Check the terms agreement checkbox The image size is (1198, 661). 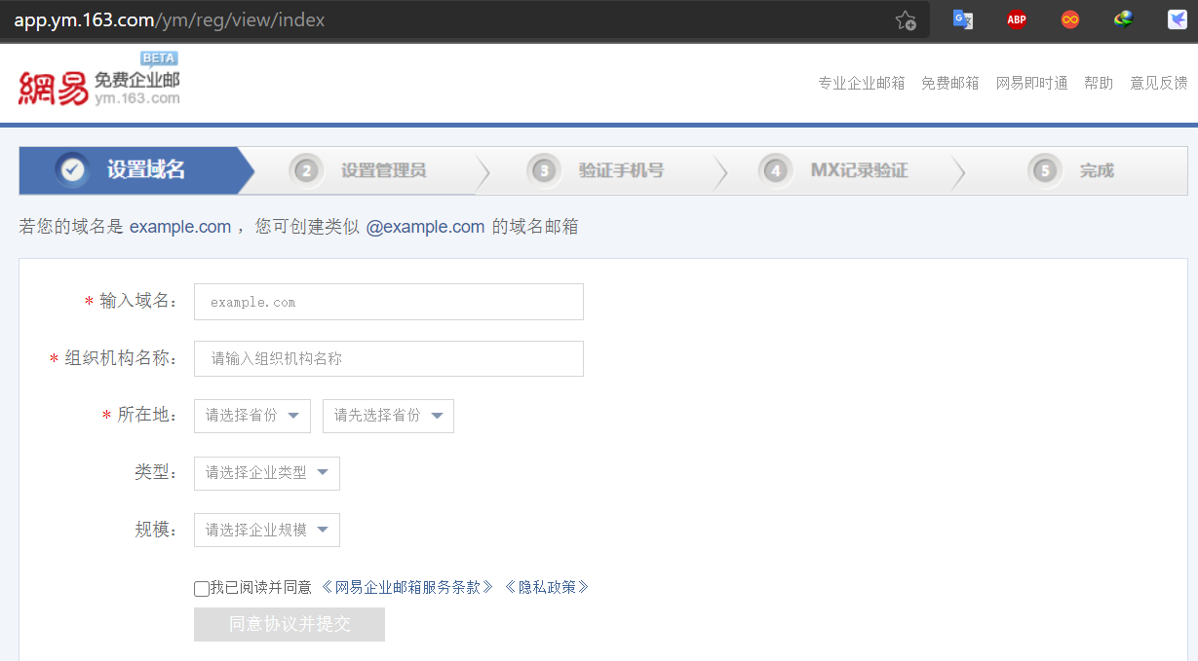pos(201,589)
